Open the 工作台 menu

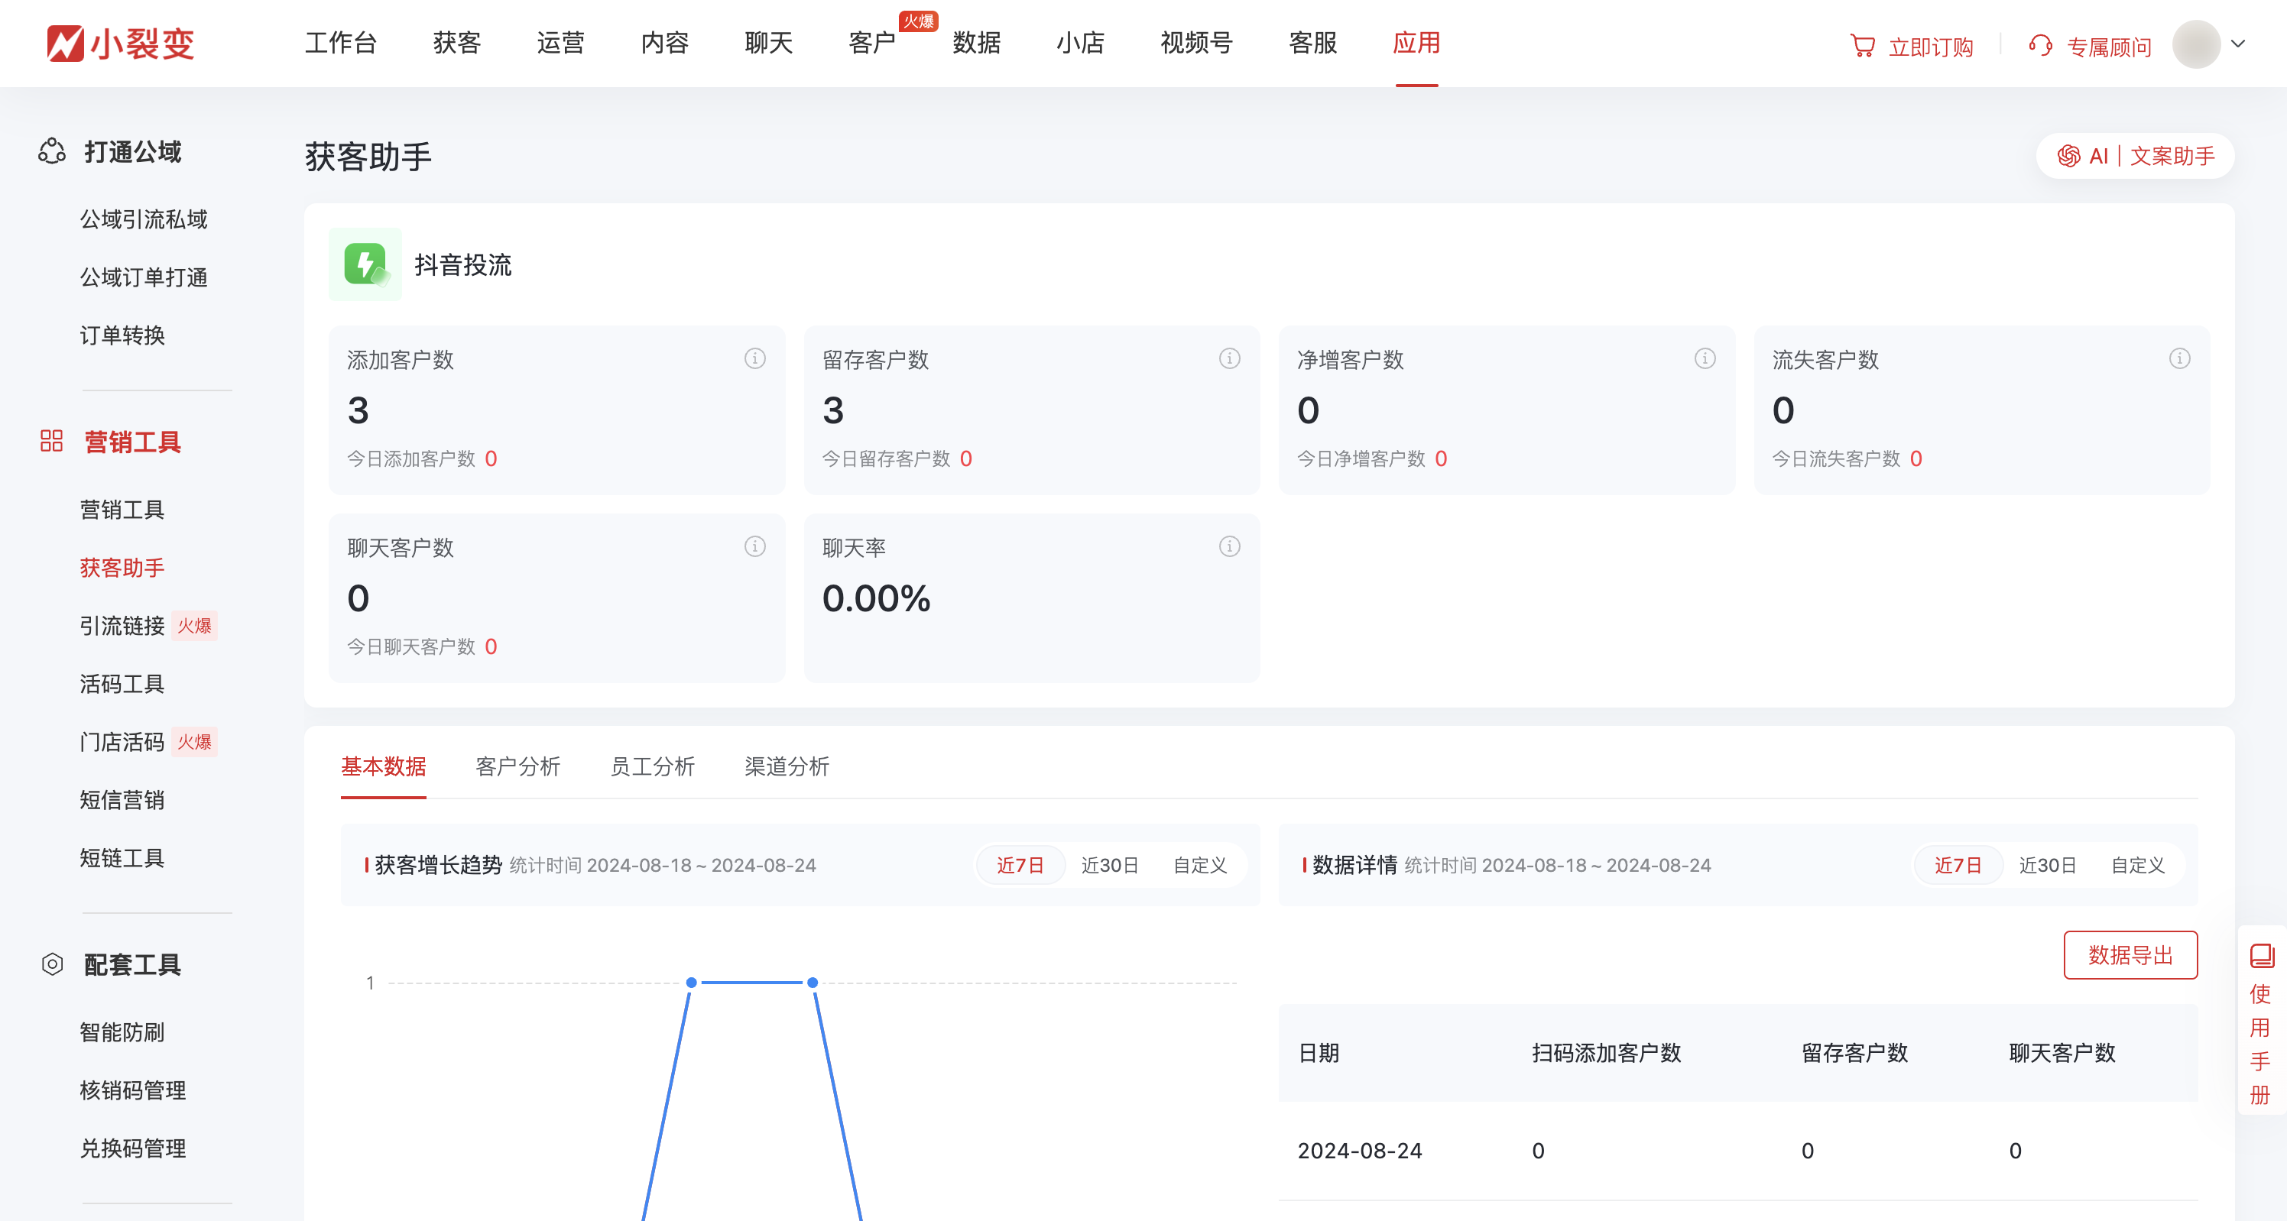(x=340, y=43)
